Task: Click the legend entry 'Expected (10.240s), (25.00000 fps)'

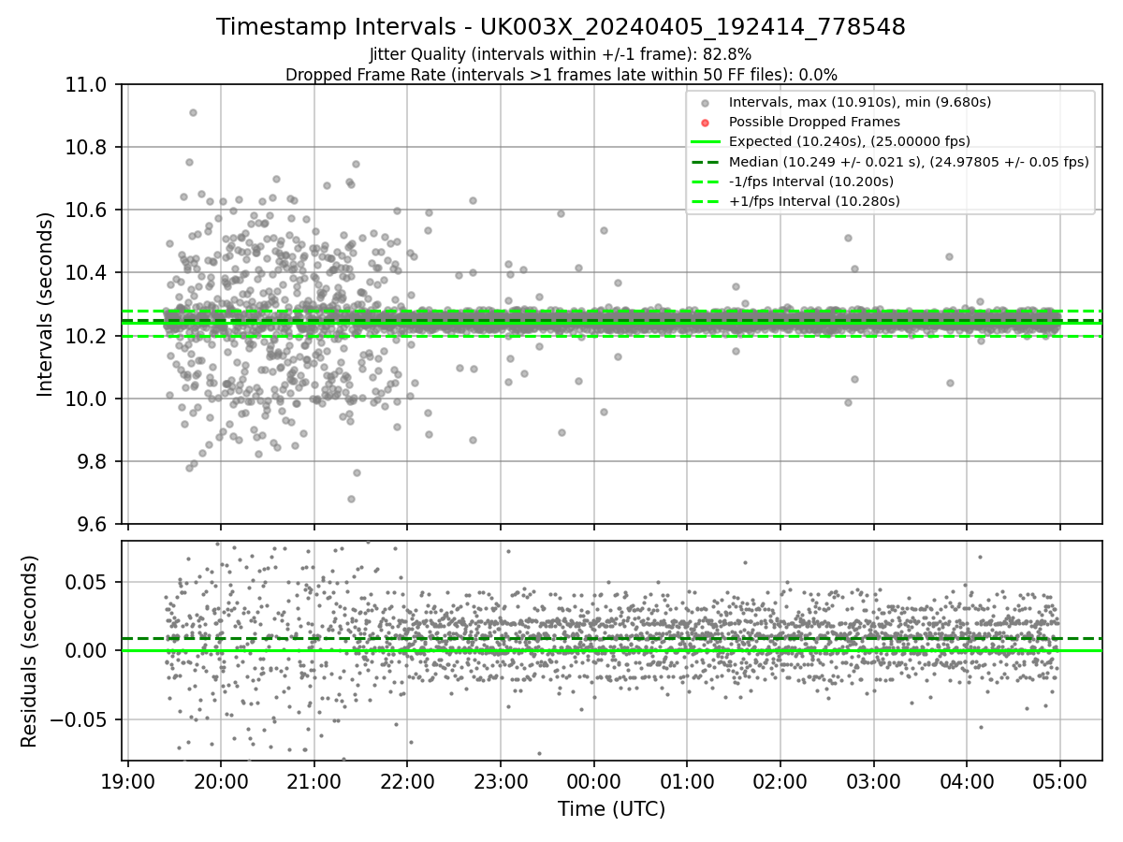Action: coord(849,141)
